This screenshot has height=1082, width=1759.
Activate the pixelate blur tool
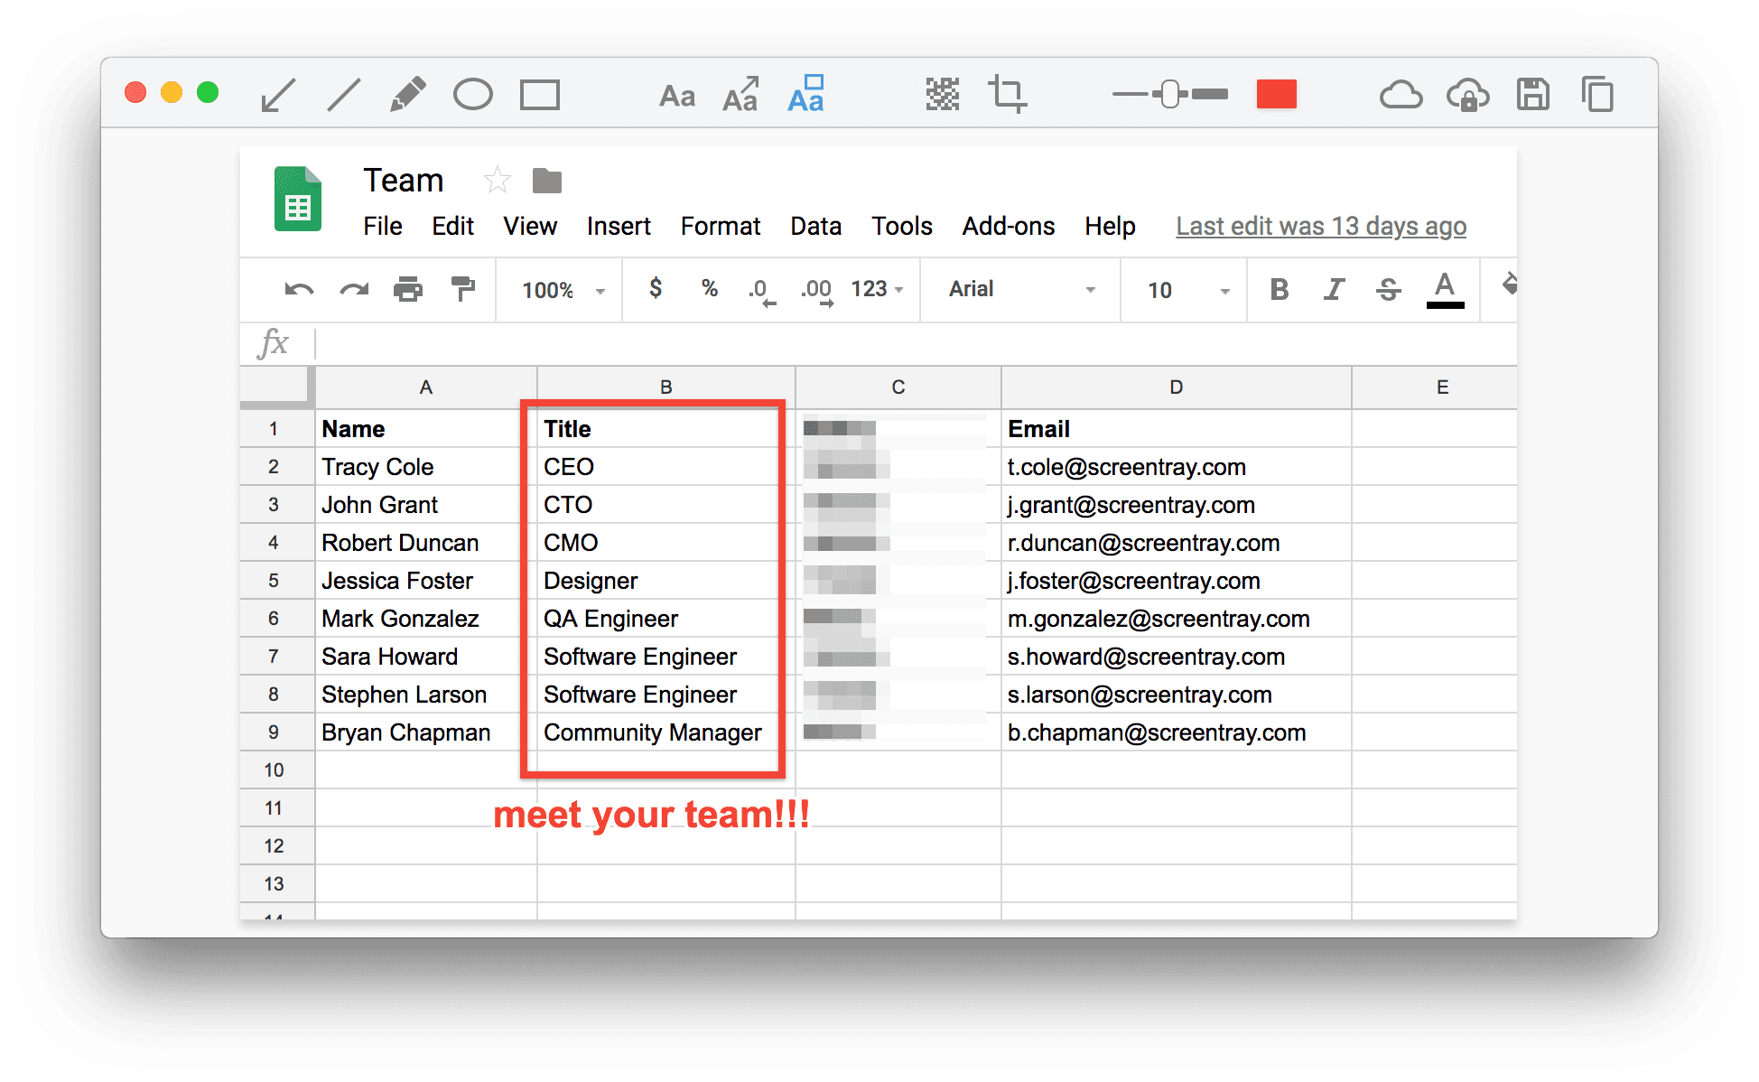click(942, 94)
